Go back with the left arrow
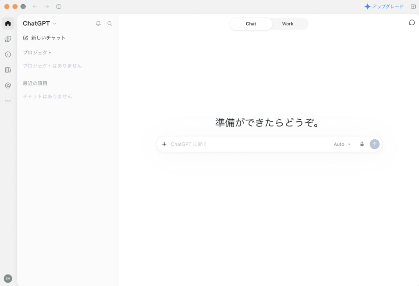This screenshot has width=419, height=286. pos(35,7)
